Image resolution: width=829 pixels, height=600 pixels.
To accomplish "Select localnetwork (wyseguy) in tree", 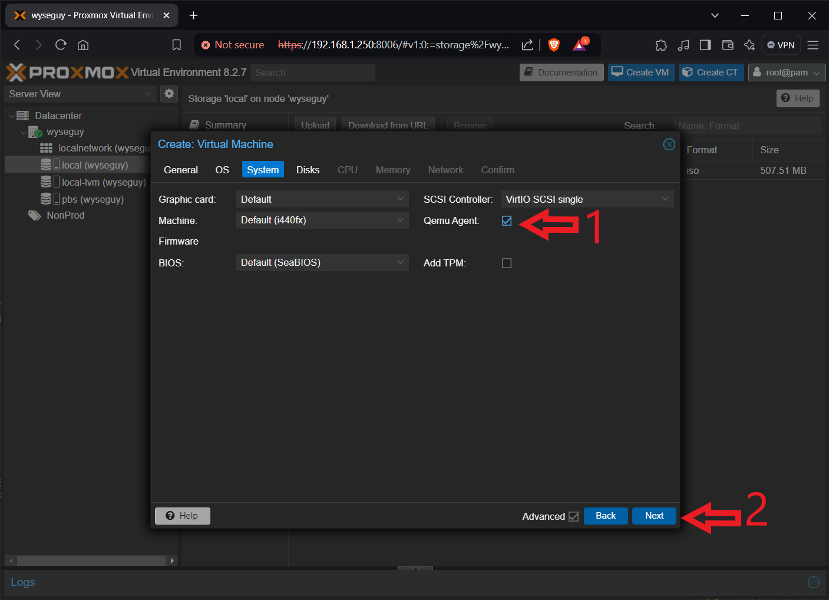I will point(94,149).
